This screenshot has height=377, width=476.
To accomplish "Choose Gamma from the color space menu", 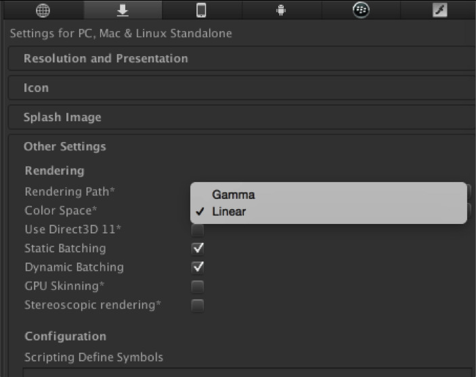I will 234,194.
